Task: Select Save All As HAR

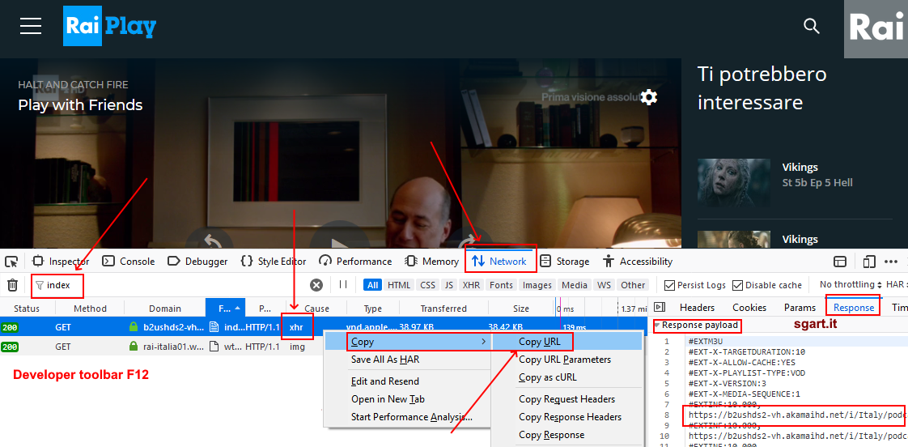Action: point(385,360)
